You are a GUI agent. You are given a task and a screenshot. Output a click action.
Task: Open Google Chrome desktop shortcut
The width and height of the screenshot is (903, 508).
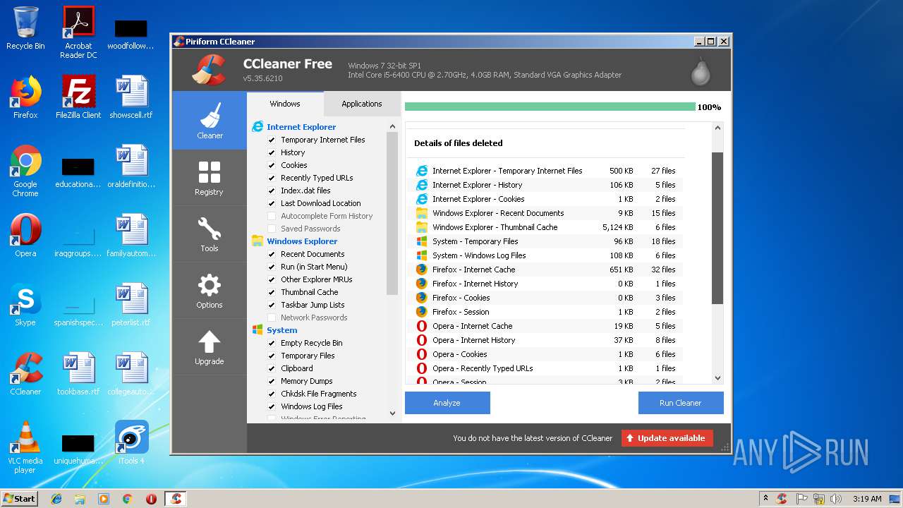click(x=25, y=171)
